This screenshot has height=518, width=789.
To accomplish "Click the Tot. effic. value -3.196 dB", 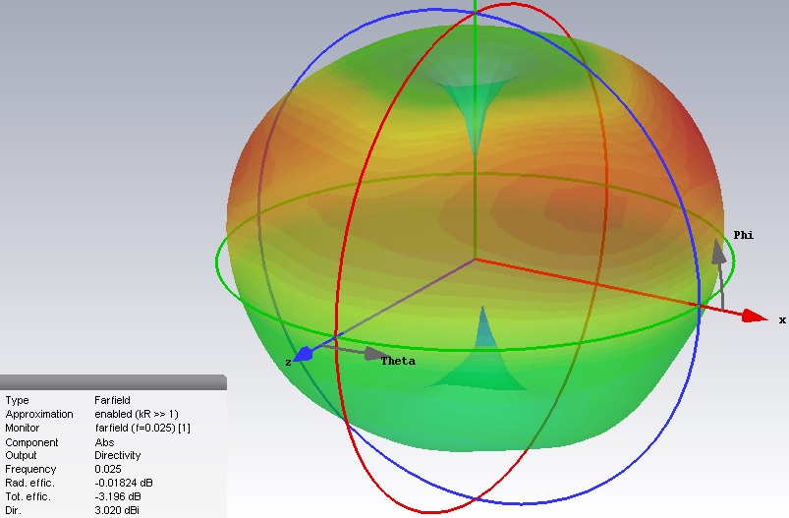I will click(121, 497).
